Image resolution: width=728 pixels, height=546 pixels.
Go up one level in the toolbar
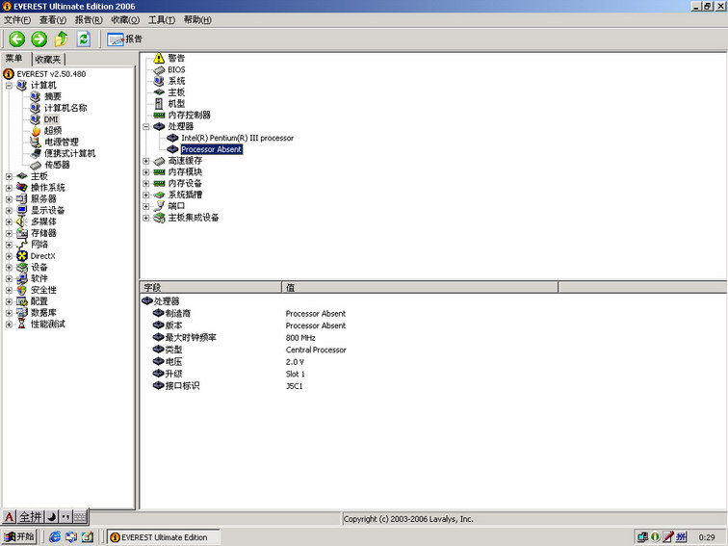pyautogui.click(x=61, y=39)
